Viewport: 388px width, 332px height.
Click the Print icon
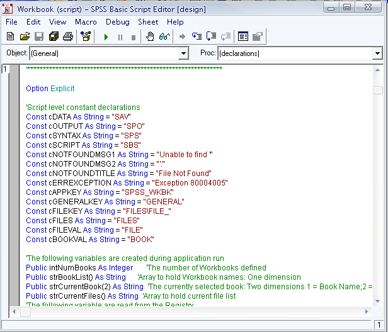click(68, 36)
